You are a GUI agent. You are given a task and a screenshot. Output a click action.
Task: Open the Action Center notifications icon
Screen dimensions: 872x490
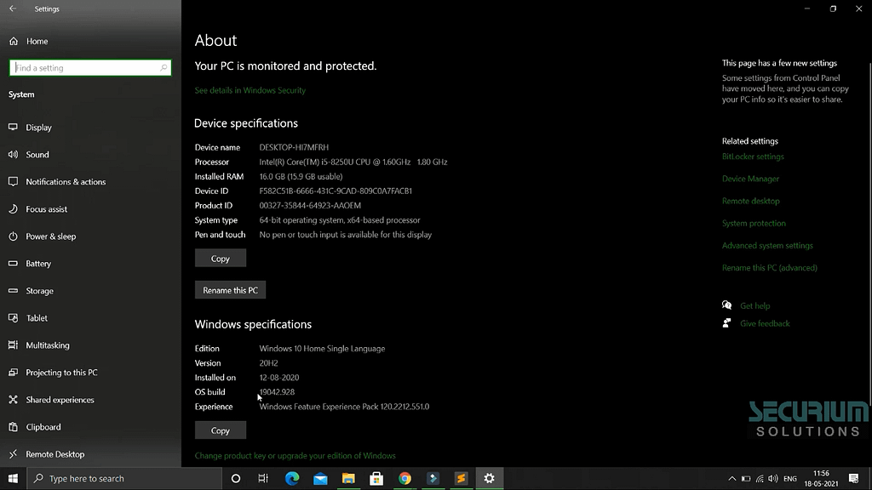click(853, 478)
